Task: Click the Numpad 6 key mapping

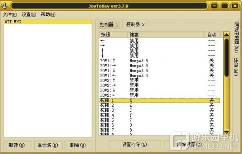Action: click(x=139, y=65)
